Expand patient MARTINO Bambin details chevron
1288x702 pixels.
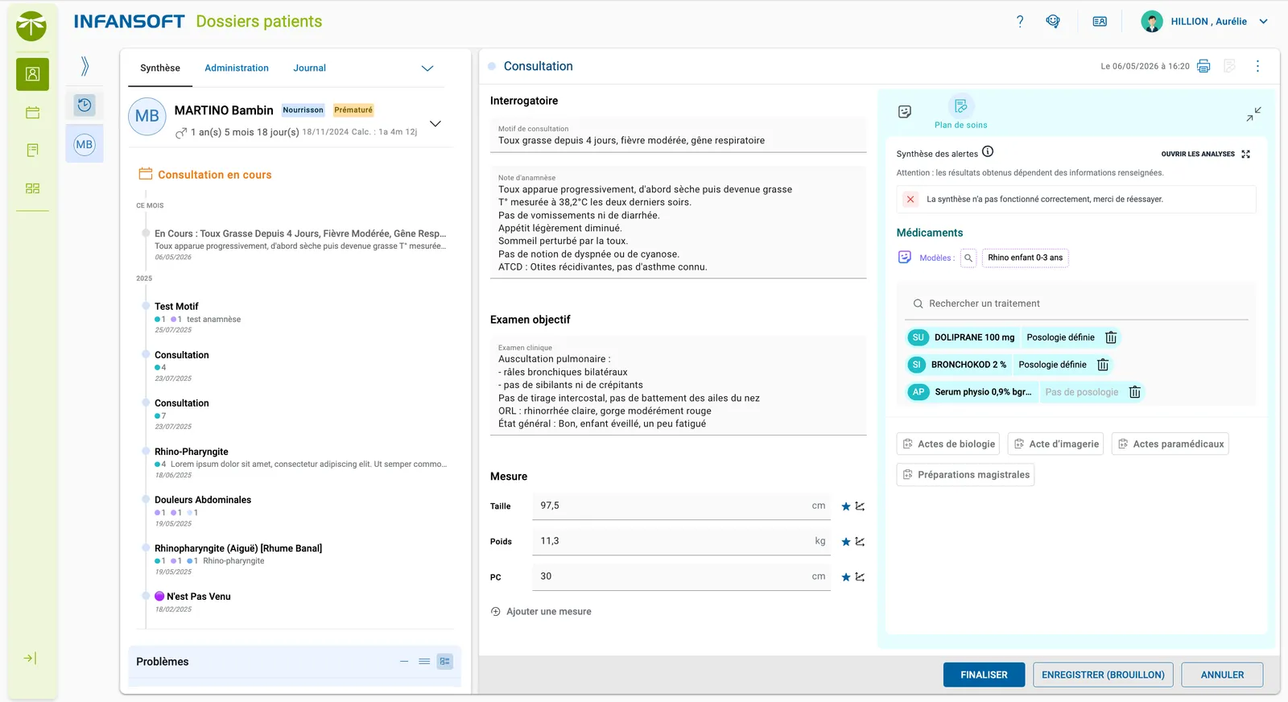point(436,123)
